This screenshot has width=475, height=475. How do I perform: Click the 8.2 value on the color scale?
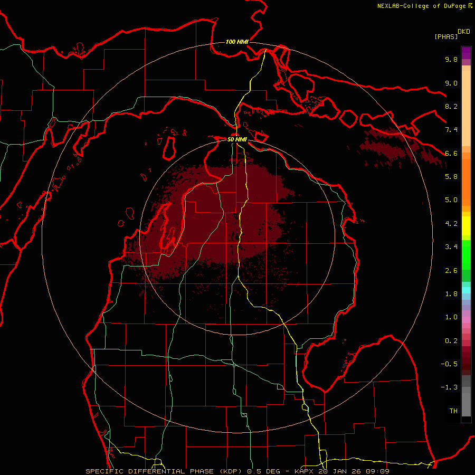451,106
